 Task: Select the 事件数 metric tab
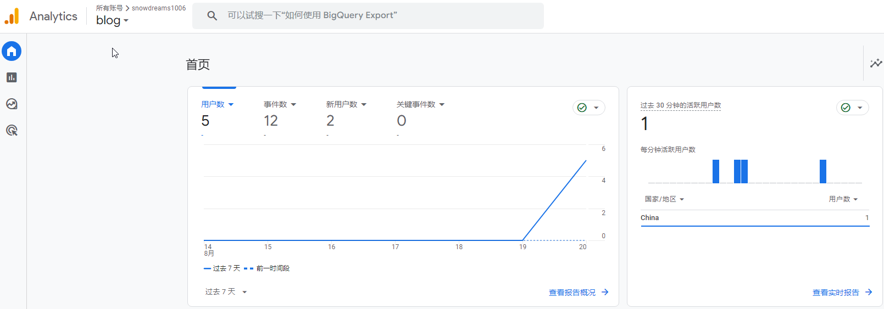[280, 104]
